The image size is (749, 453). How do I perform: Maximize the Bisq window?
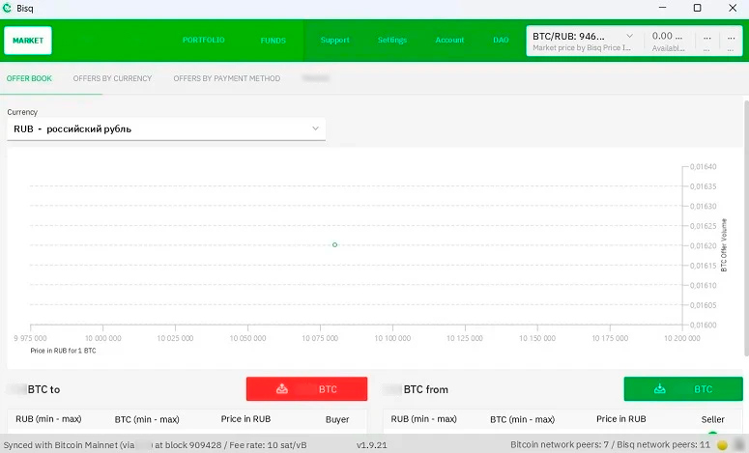pyautogui.click(x=697, y=8)
